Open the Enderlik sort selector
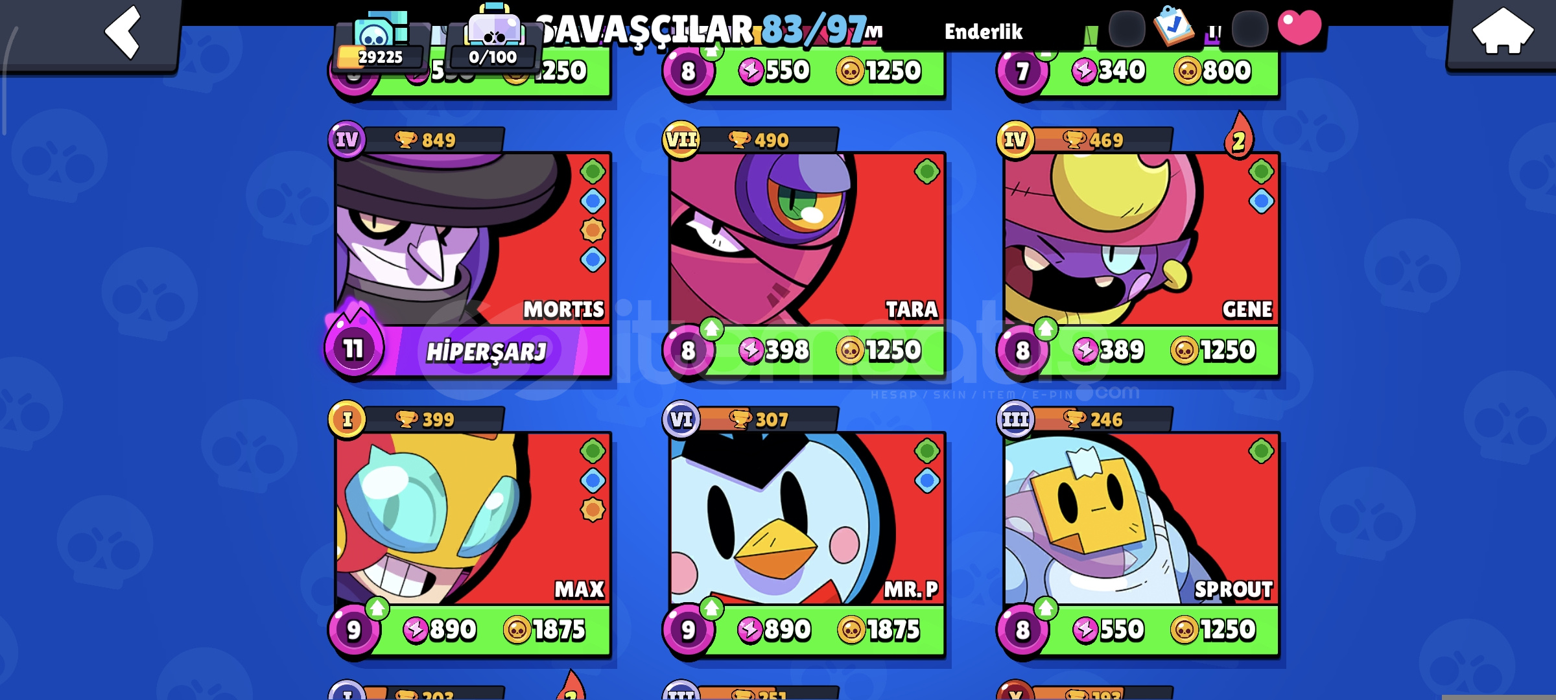 click(x=983, y=31)
